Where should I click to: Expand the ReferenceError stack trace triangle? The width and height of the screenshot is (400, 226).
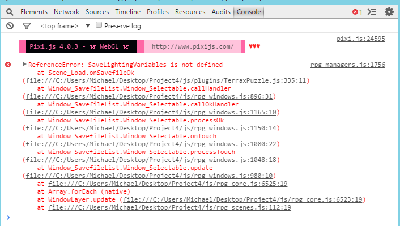point(24,64)
